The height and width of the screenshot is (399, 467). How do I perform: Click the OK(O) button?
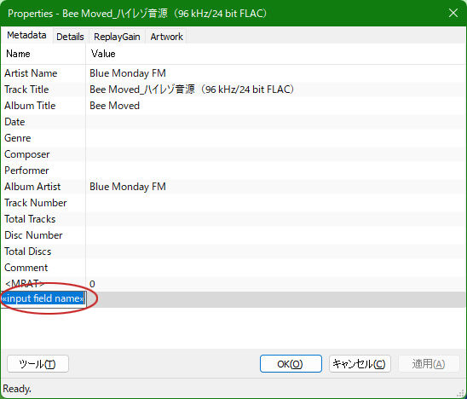tap(291, 363)
